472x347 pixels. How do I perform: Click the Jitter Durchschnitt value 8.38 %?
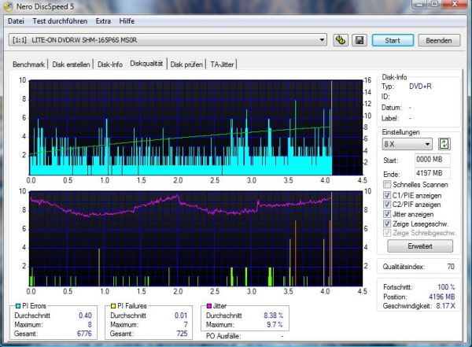(x=273, y=316)
